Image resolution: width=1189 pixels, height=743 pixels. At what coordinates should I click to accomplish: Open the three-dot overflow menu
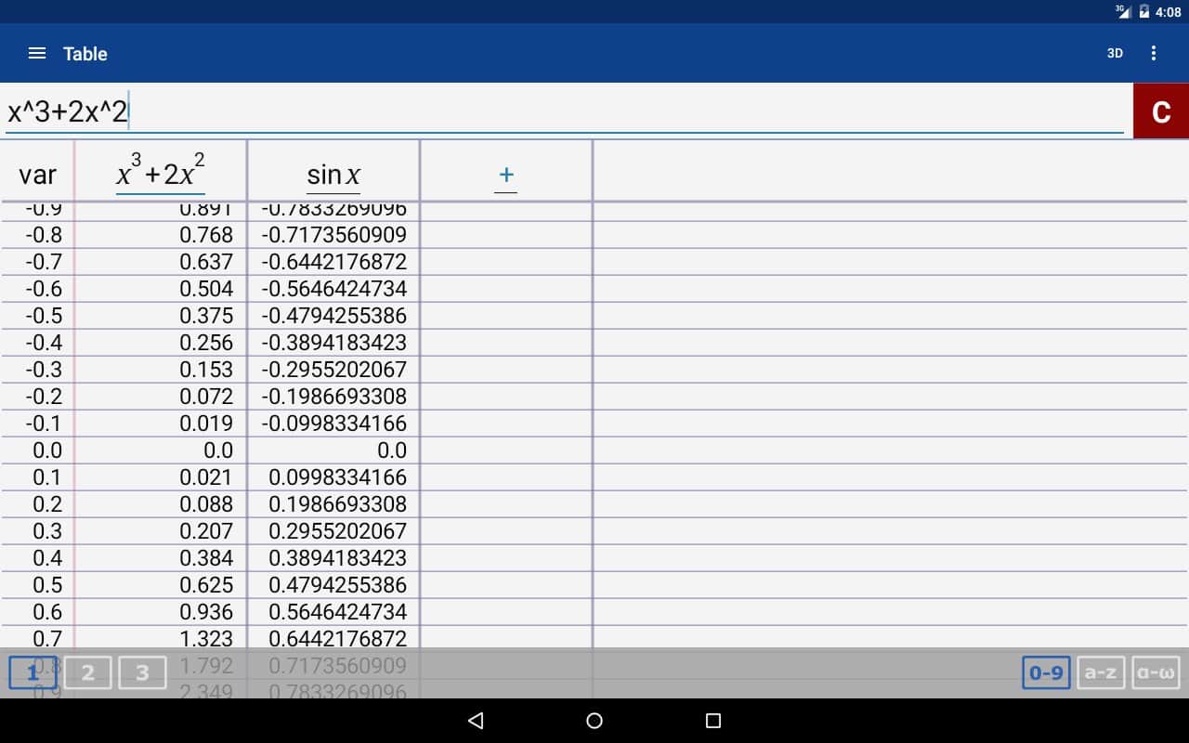1154,54
